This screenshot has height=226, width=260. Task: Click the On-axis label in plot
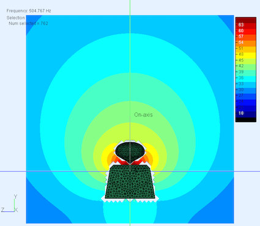(143, 115)
